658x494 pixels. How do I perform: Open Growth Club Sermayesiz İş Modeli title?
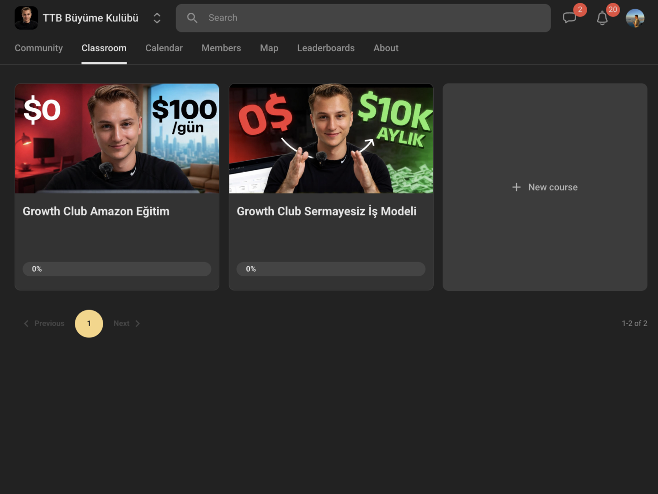(327, 211)
